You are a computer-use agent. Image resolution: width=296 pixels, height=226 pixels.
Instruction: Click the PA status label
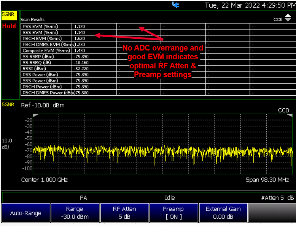[x=83, y=198]
